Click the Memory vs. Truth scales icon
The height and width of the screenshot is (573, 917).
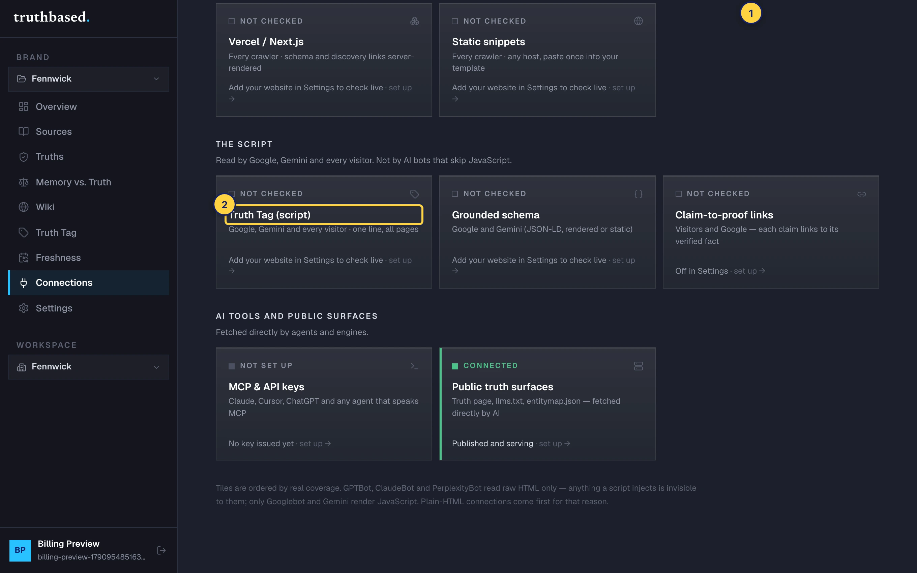tap(24, 182)
